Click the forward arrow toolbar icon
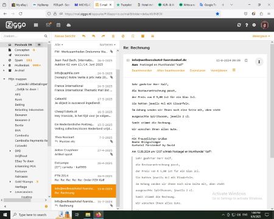 104,36
